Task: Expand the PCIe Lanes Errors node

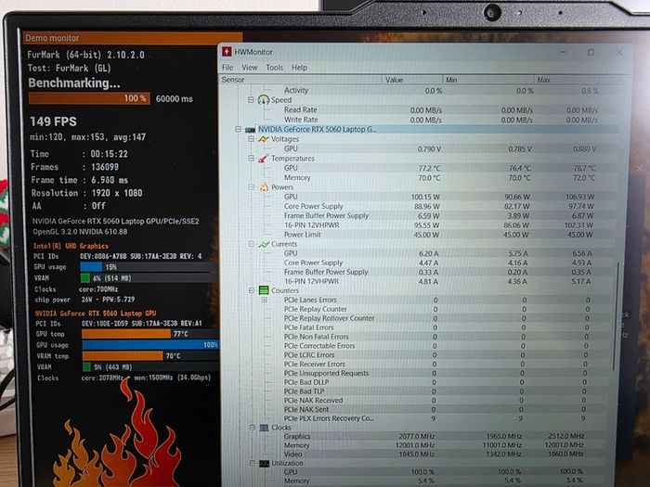Action: click(264, 300)
